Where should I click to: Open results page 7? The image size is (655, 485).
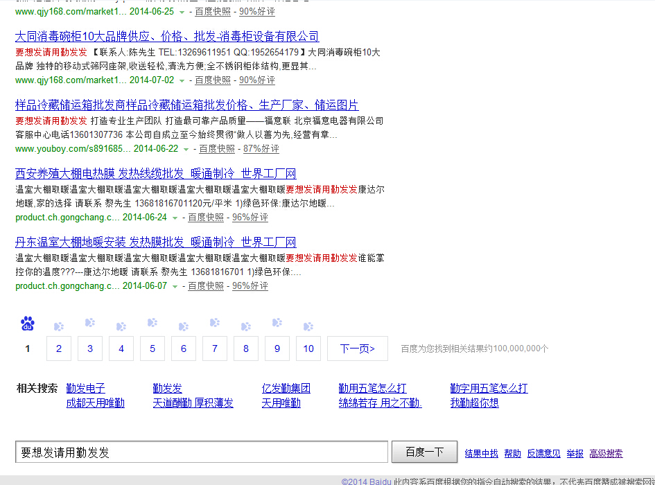coord(215,349)
